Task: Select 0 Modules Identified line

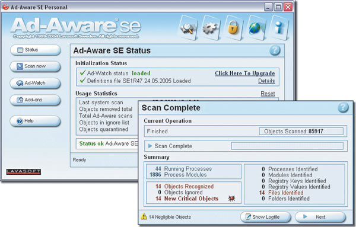Action: coord(287,175)
